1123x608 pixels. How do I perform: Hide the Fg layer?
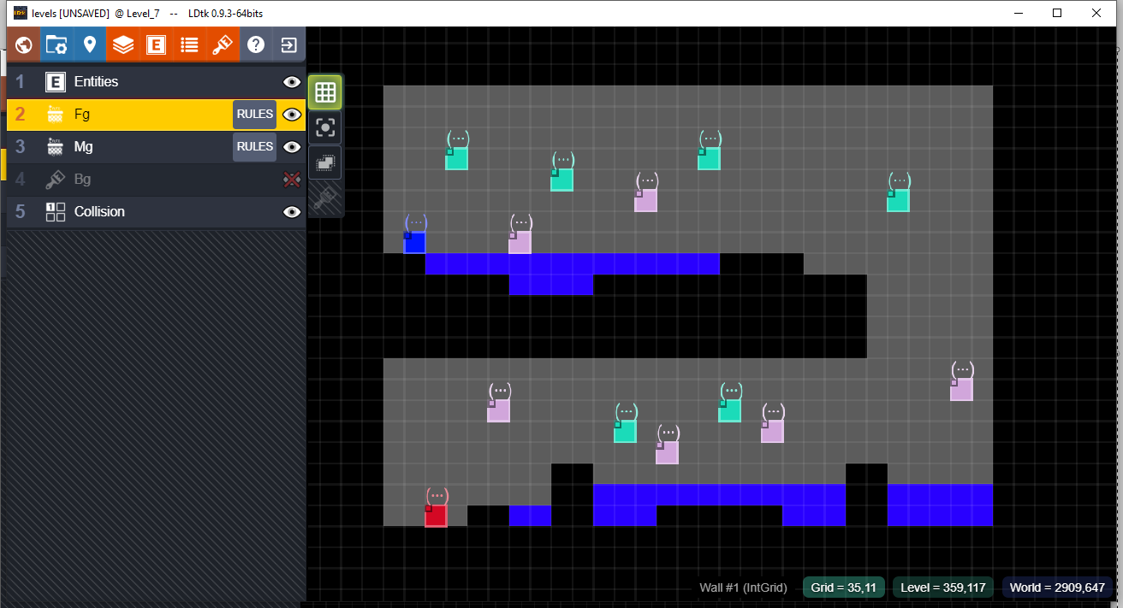[292, 115]
